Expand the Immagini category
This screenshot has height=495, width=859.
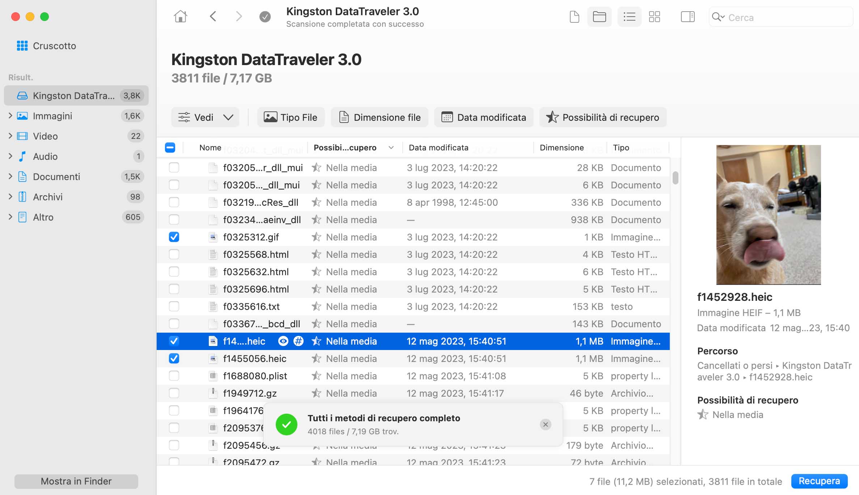click(x=10, y=116)
